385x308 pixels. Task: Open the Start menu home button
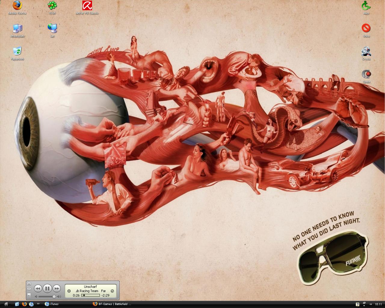pos(6,304)
